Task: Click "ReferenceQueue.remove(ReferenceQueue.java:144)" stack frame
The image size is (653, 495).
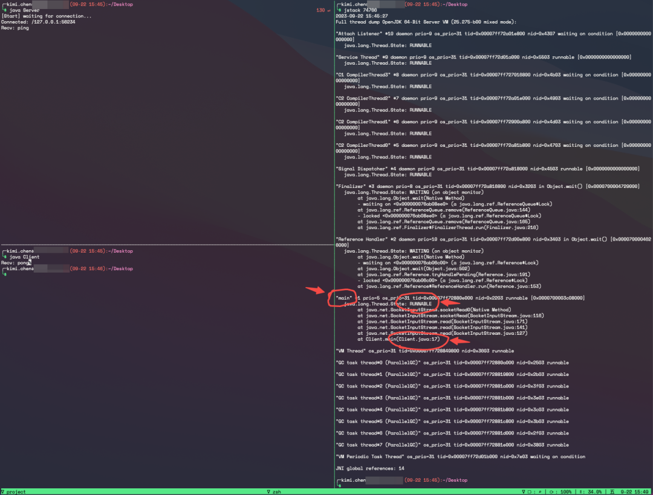Action: (444, 210)
